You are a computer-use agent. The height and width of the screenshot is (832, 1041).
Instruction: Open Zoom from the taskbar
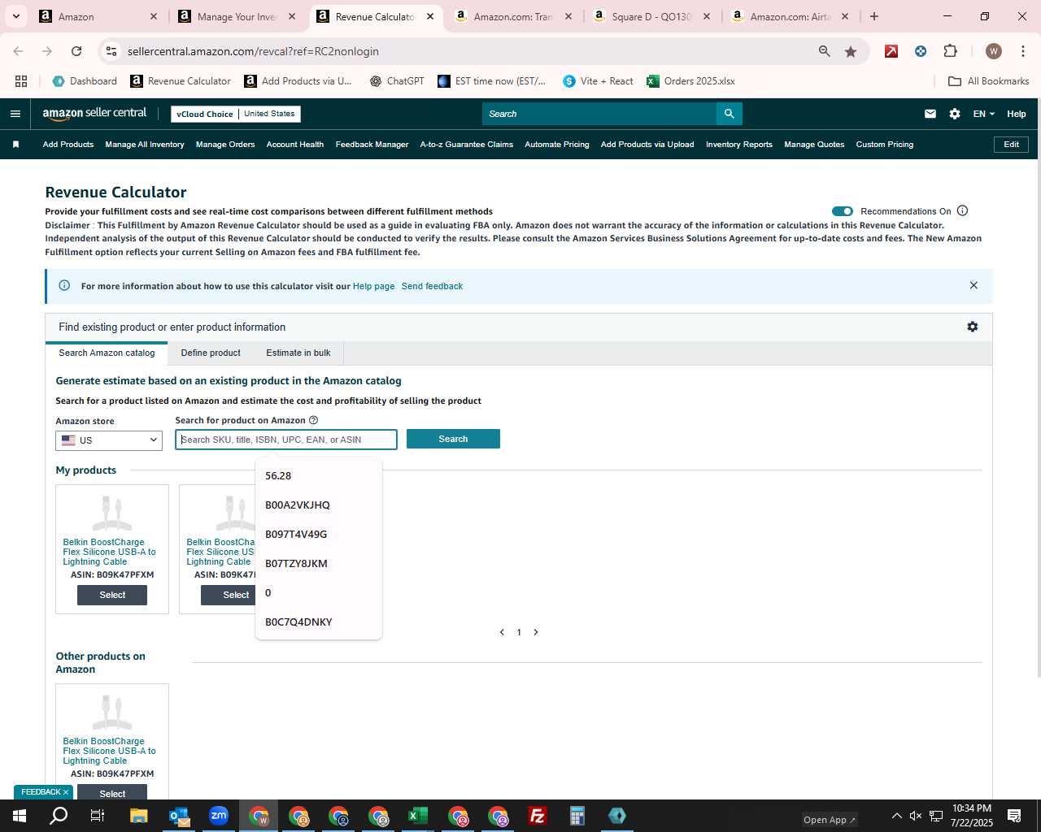(x=218, y=816)
